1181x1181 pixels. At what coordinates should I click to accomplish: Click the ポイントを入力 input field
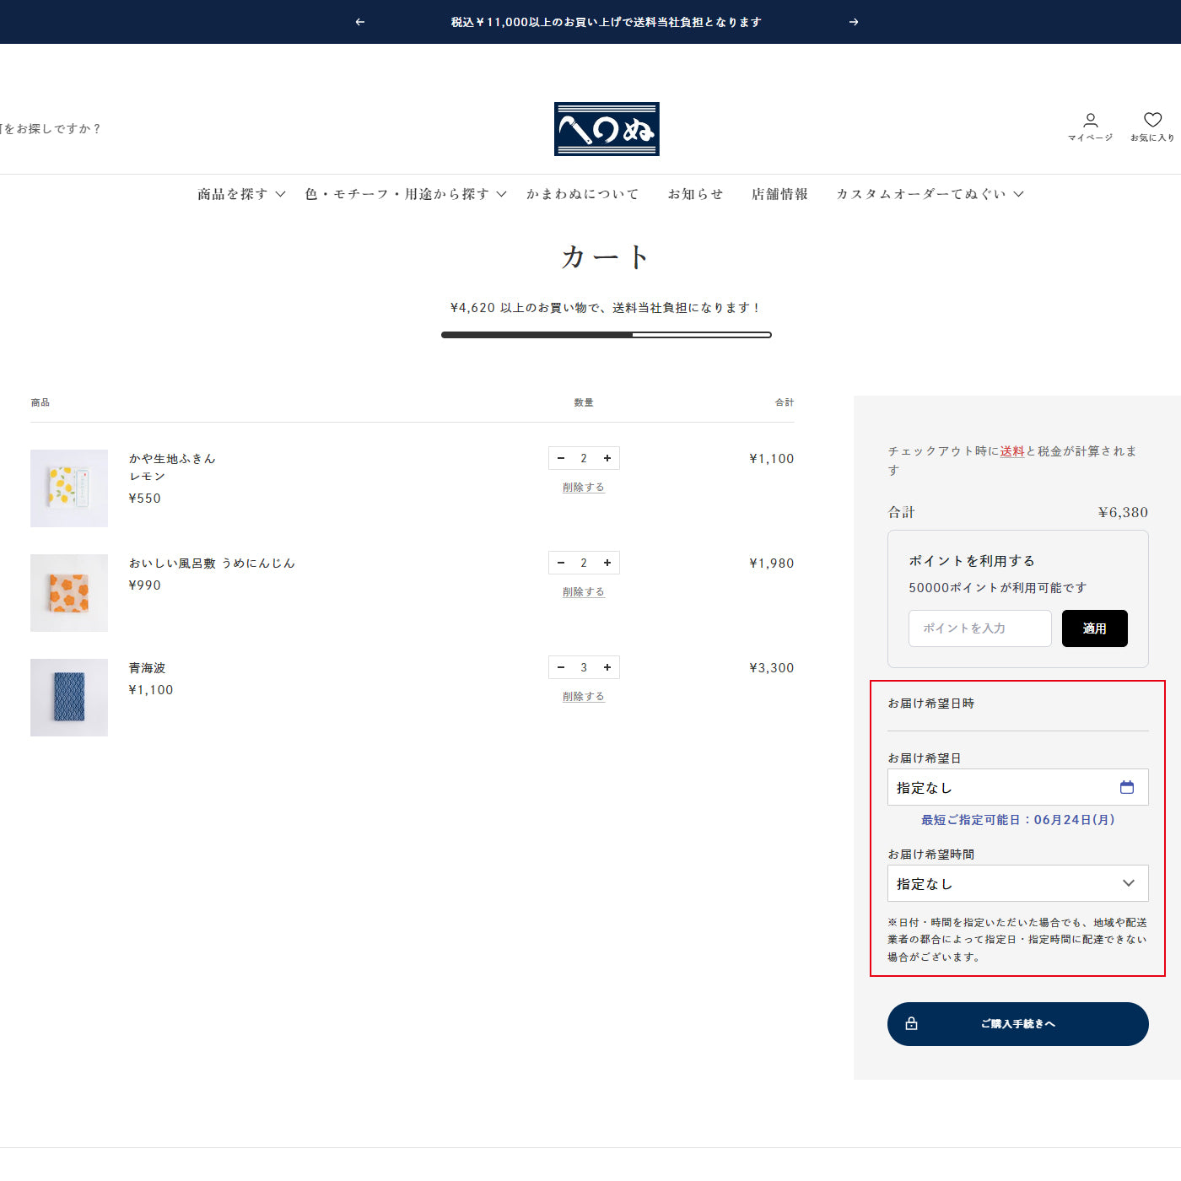pos(979,628)
